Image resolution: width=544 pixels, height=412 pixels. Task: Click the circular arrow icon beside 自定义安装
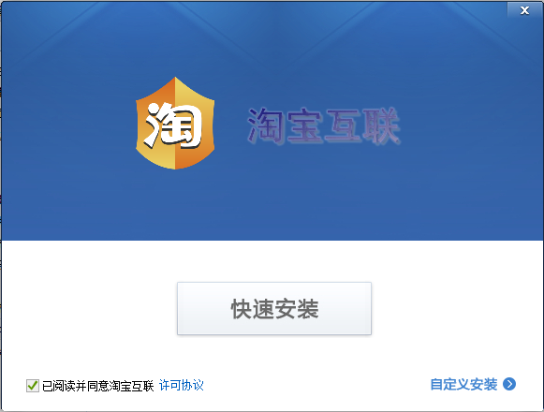tap(509, 384)
